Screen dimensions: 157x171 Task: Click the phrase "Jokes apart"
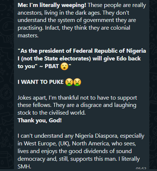click(x=32, y=98)
